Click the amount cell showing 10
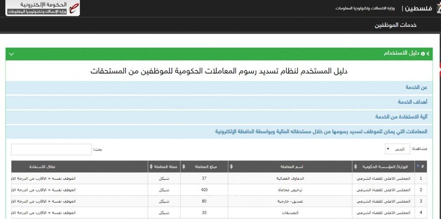 (204, 212)
